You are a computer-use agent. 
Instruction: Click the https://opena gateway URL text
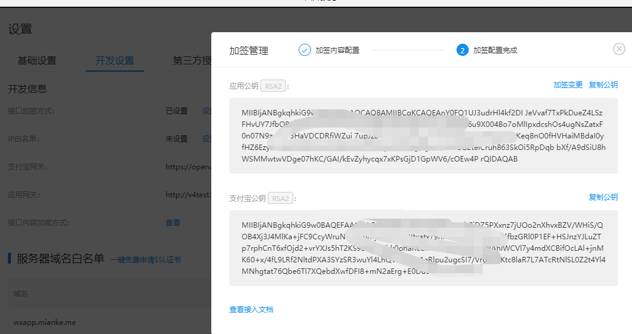(x=188, y=166)
